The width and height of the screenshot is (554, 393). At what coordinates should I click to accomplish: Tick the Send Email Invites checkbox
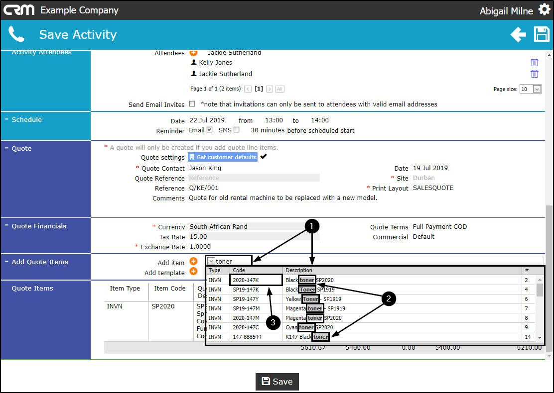click(x=192, y=103)
